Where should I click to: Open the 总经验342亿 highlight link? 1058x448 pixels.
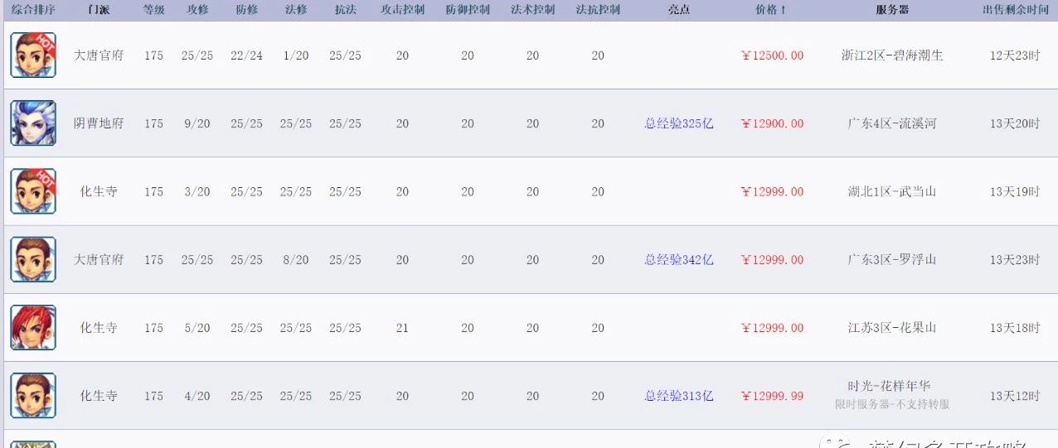(x=679, y=259)
